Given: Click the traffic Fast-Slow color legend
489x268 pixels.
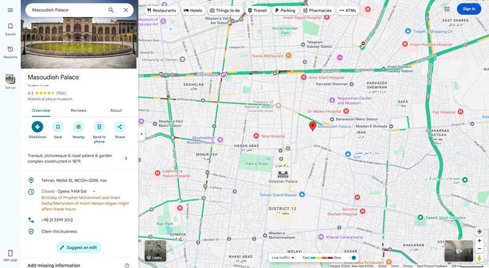Looking at the screenshot, I should 322,258.
